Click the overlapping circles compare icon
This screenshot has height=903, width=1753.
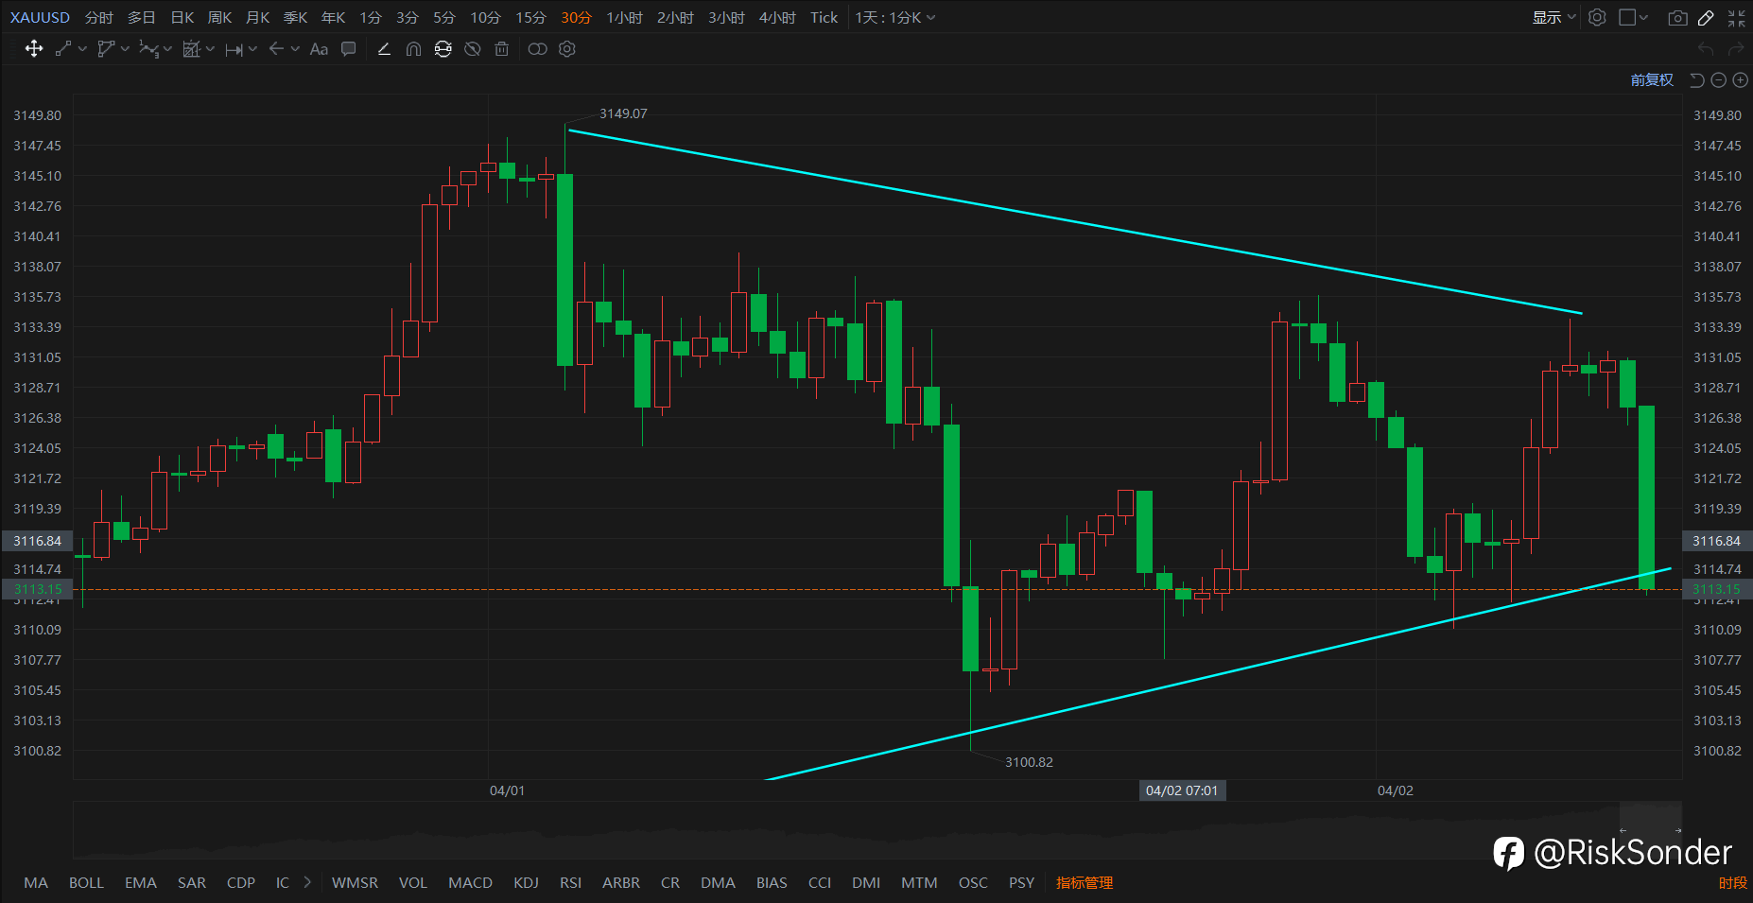coord(537,49)
